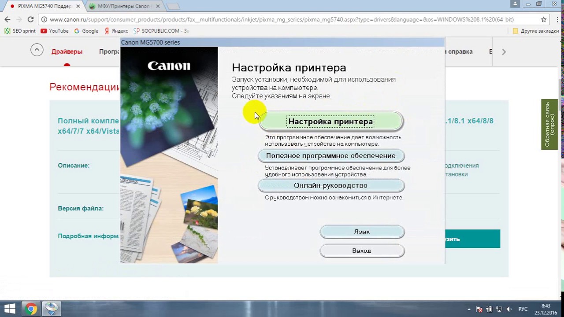Click the «Версия файла:» label
564x317 pixels.
tap(81, 208)
